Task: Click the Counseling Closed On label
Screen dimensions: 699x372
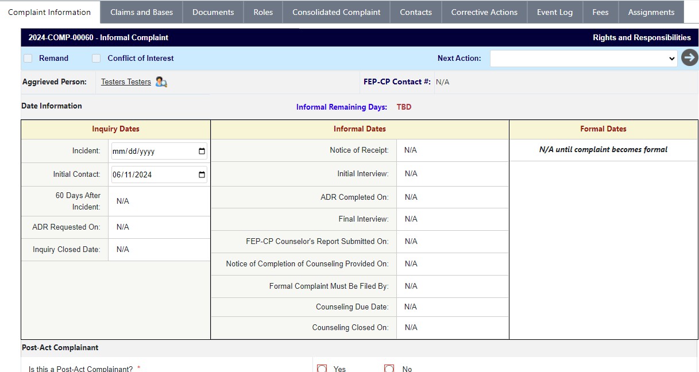Action: (x=350, y=327)
